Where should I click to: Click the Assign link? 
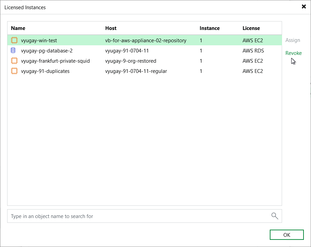tap(293, 40)
